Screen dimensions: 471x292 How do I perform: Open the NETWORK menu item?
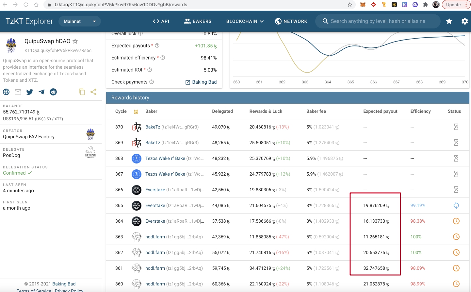point(291,21)
